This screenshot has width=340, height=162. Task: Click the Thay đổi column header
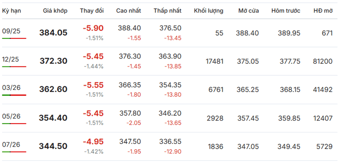coord(92,11)
